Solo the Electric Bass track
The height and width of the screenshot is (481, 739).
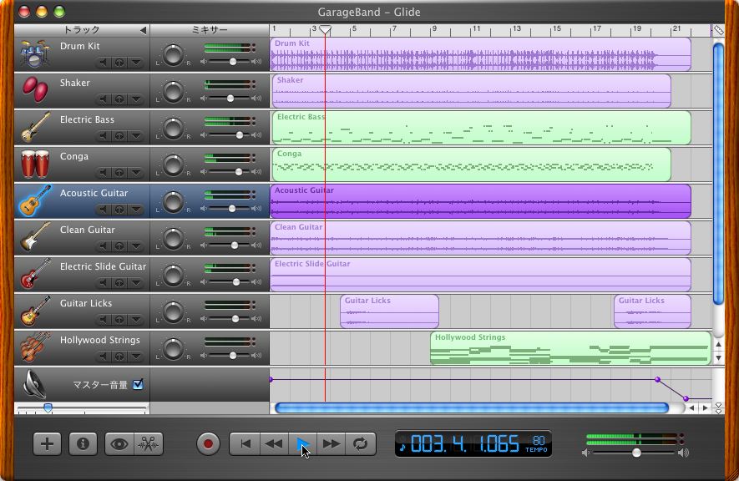click(x=119, y=135)
